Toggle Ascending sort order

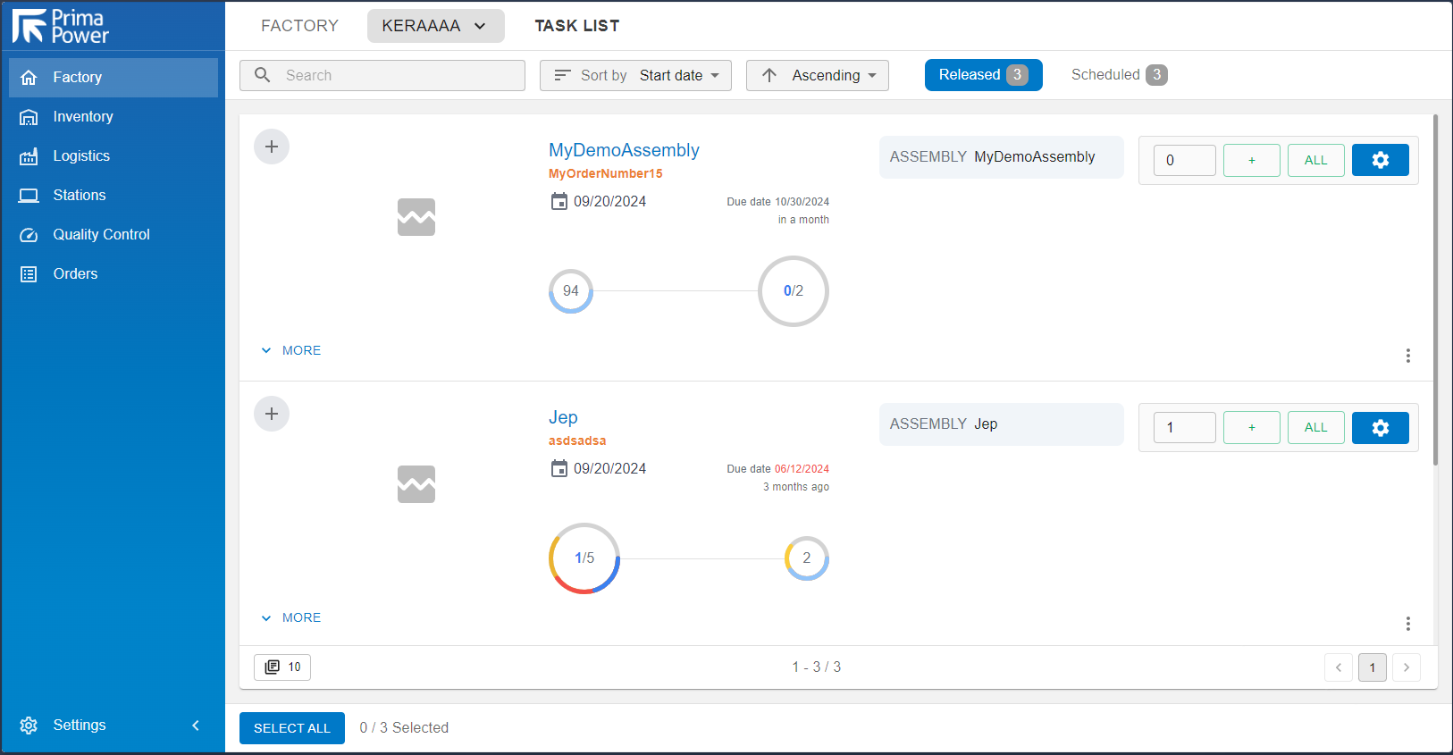[x=817, y=76]
